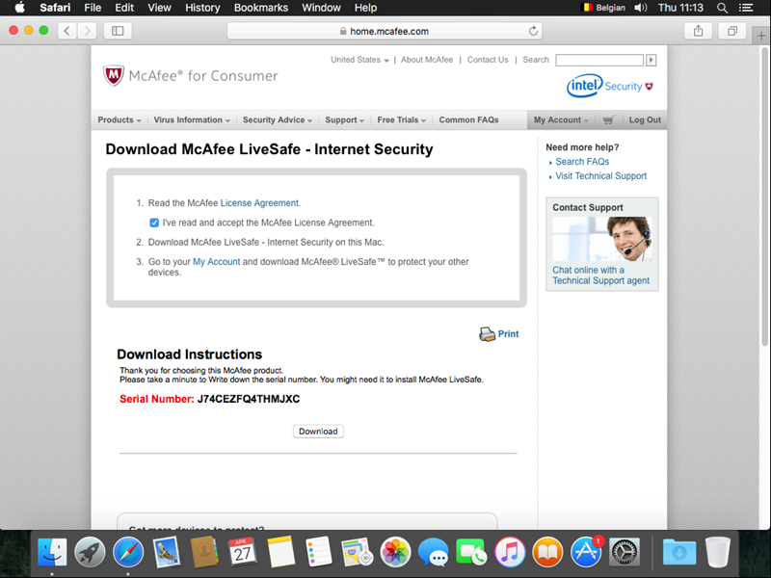Click the McAfee shield logo
The width and height of the screenshot is (771, 578).
pos(114,75)
